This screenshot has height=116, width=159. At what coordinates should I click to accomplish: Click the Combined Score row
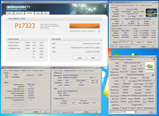click(x=19, y=48)
